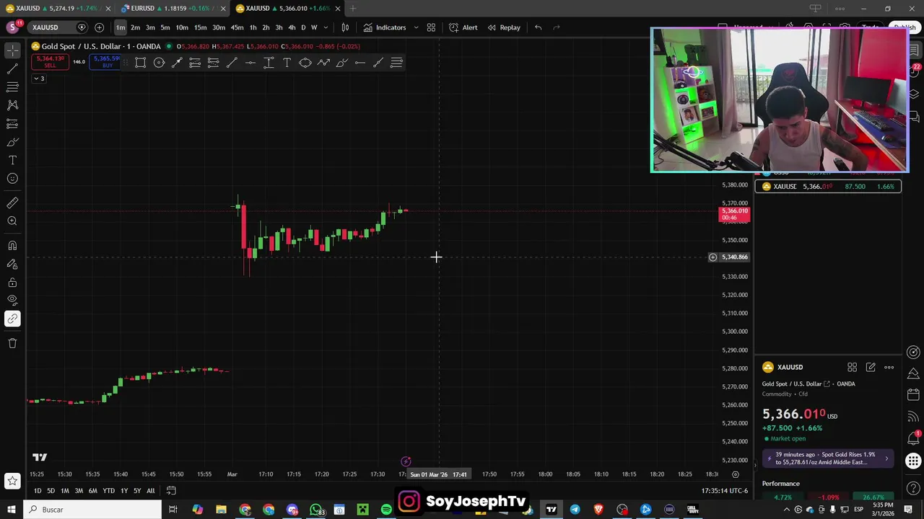Start bar Replay mode

pos(504,27)
